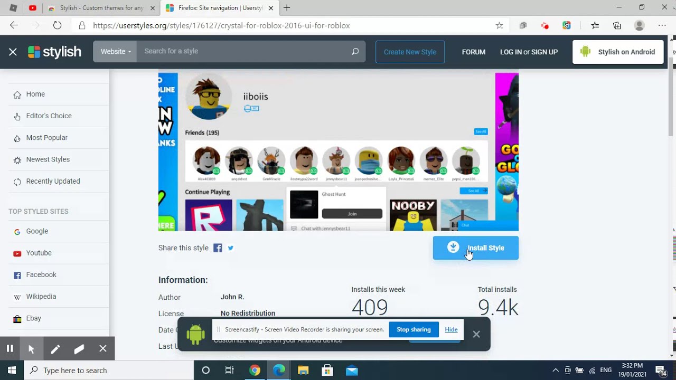Open Stylish on Android promo
Viewport: 676px width, 380px height.
[x=618, y=52]
